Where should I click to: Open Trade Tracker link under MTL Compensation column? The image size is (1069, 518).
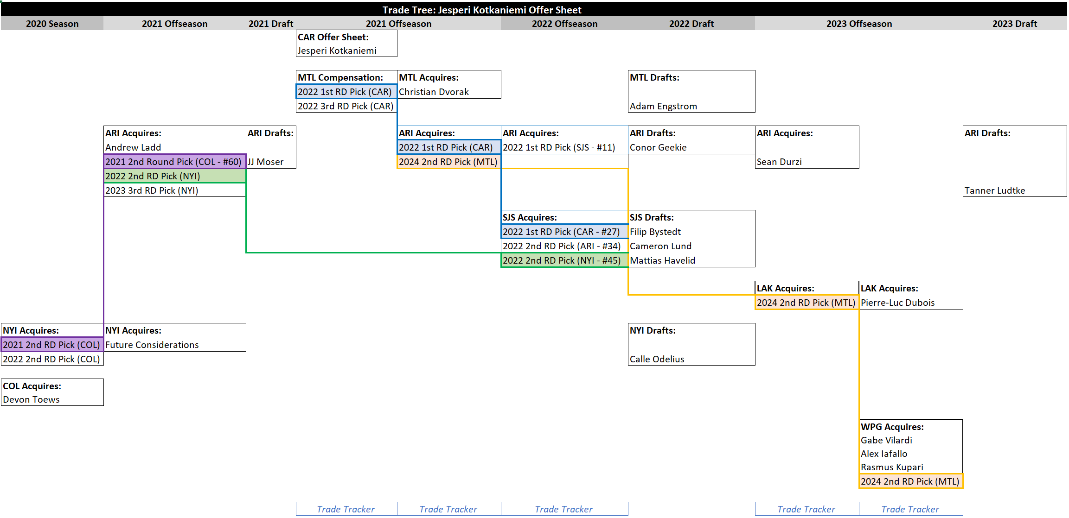click(346, 509)
